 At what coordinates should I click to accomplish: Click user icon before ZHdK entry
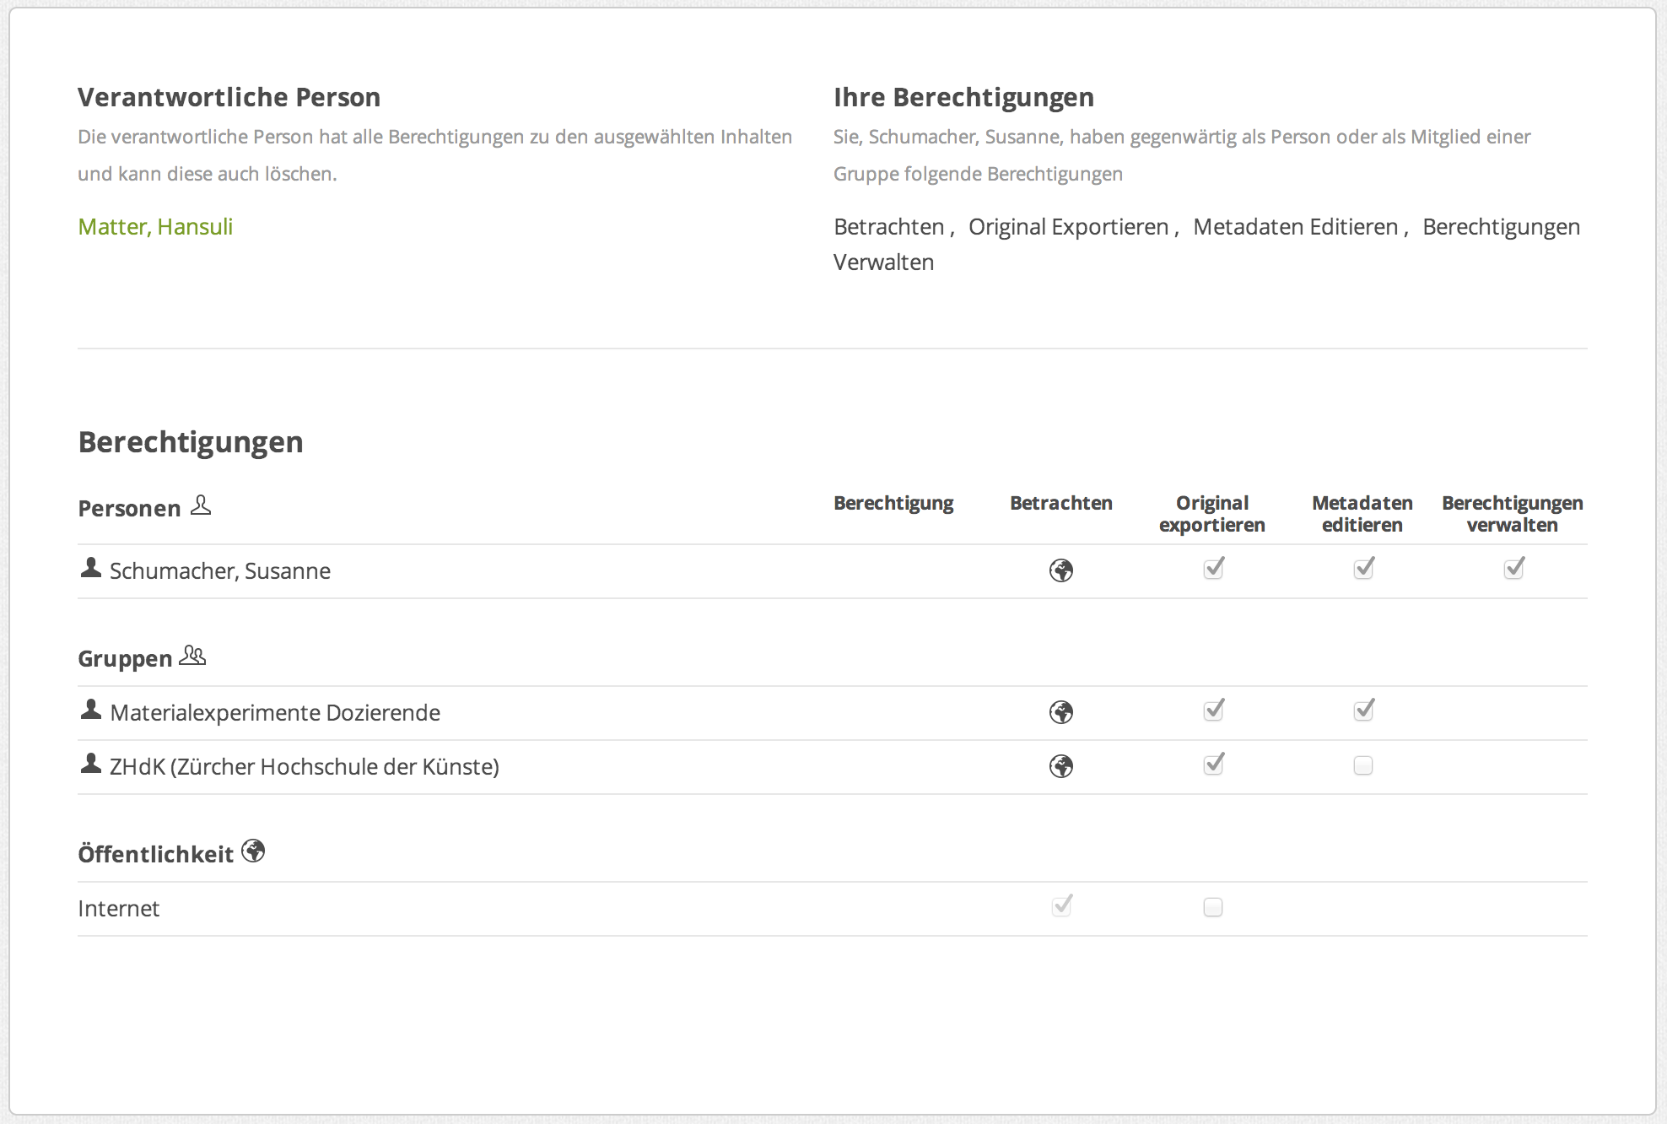(91, 764)
